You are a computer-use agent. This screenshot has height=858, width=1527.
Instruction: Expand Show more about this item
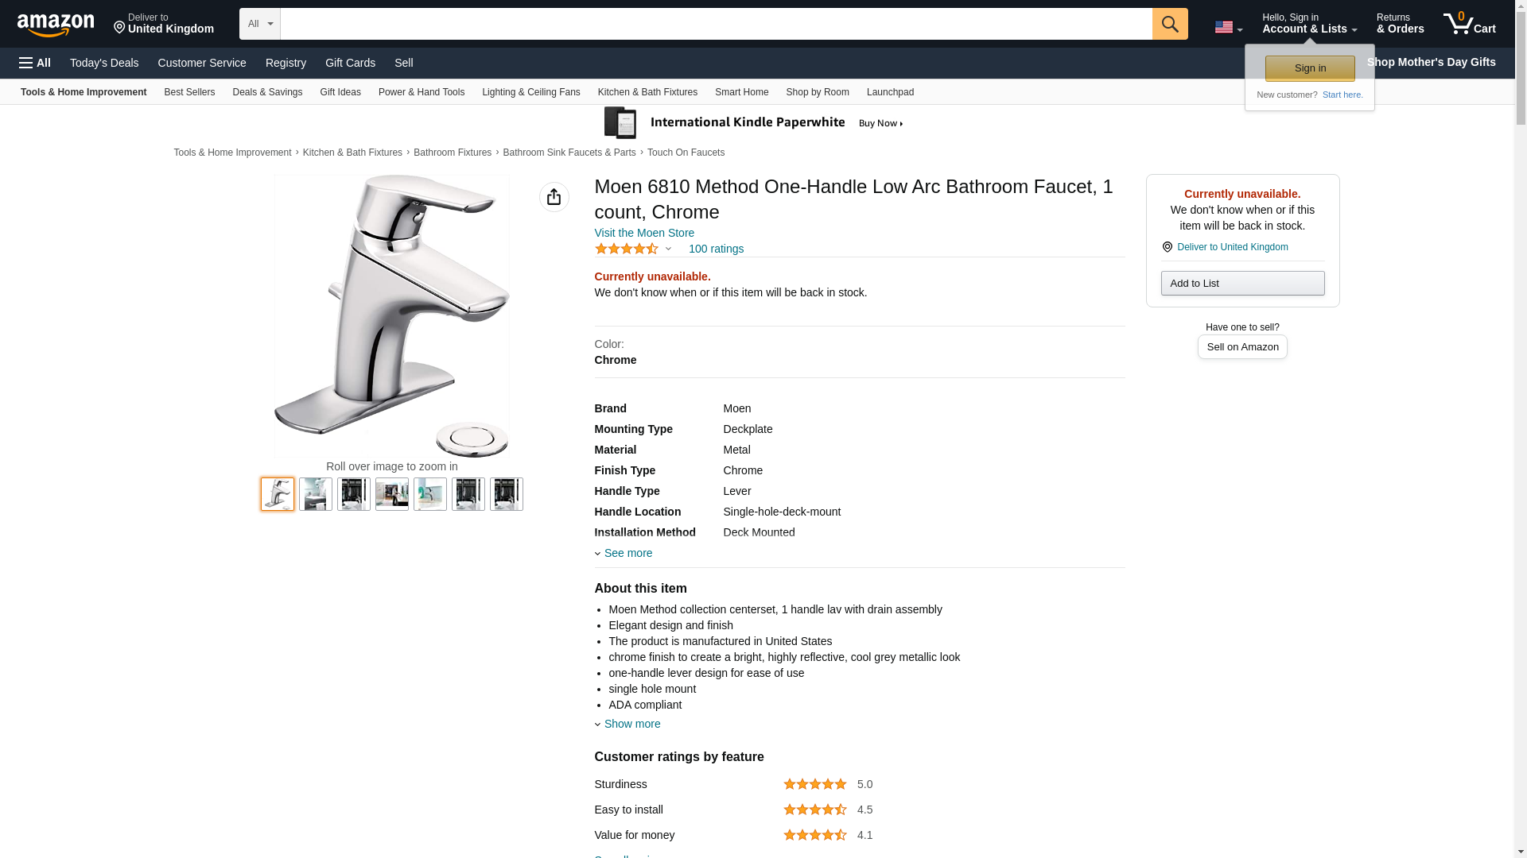[631, 724]
